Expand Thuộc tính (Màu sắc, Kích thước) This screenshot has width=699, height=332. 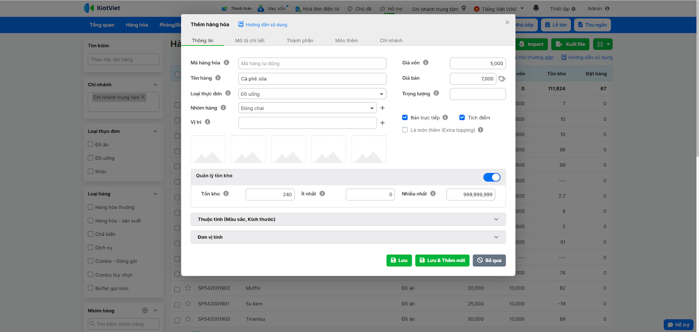348,219
